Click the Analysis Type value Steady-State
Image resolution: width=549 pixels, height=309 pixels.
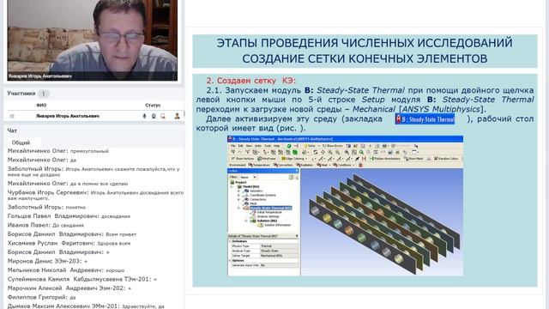[279, 251]
